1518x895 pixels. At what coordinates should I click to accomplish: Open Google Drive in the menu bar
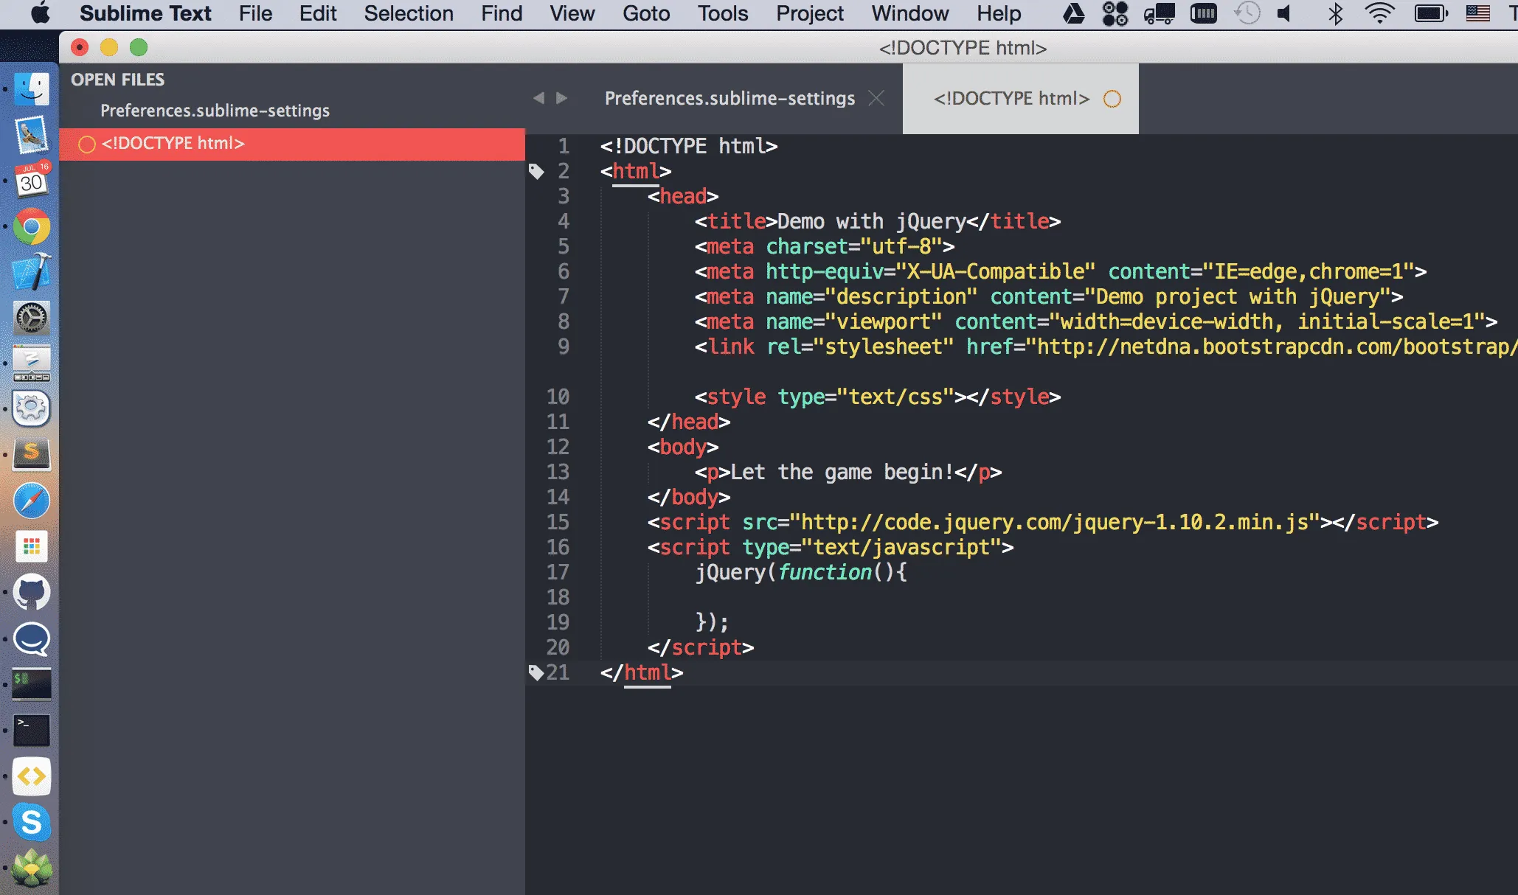coord(1073,13)
